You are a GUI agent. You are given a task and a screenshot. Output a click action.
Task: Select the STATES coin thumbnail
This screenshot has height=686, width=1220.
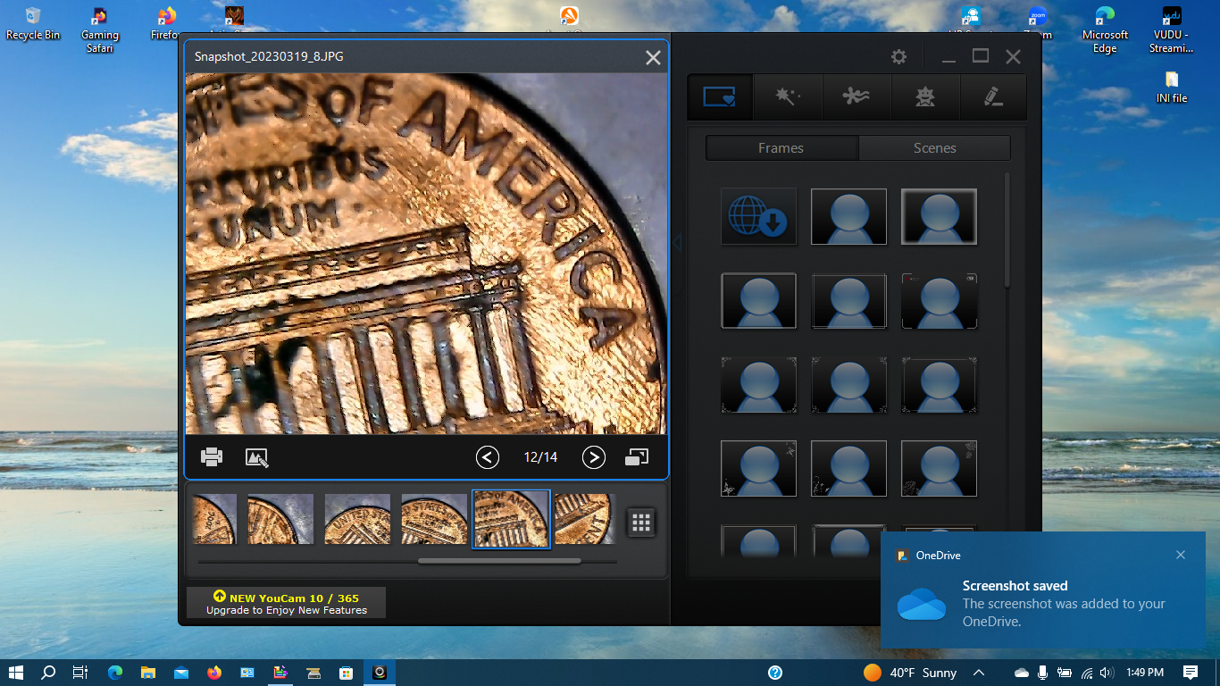434,519
